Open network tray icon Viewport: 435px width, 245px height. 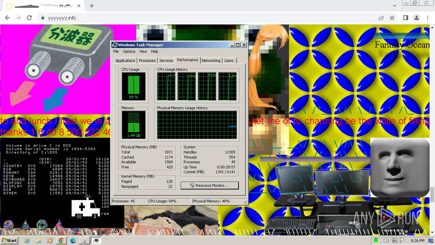[395, 241]
